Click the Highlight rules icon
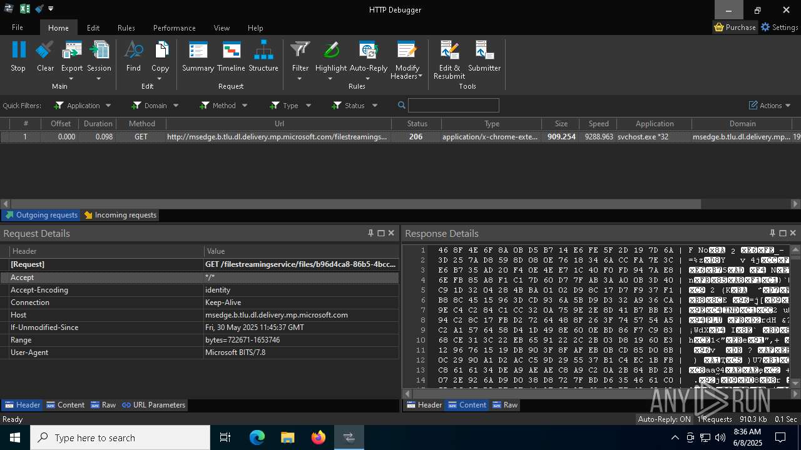This screenshot has width=801, height=450. click(331, 51)
